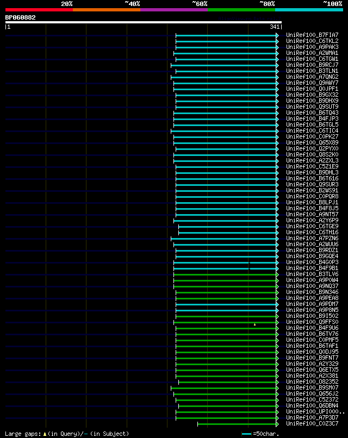Click the green ~80% identity legend segment
This screenshot has width=348, height=438.
pyautogui.click(x=241, y=10)
